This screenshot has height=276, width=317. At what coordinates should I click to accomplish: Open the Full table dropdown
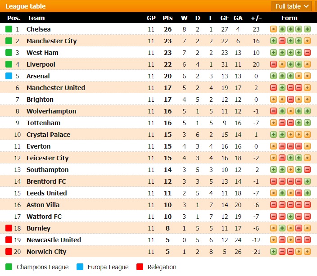pyautogui.click(x=292, y=6)
